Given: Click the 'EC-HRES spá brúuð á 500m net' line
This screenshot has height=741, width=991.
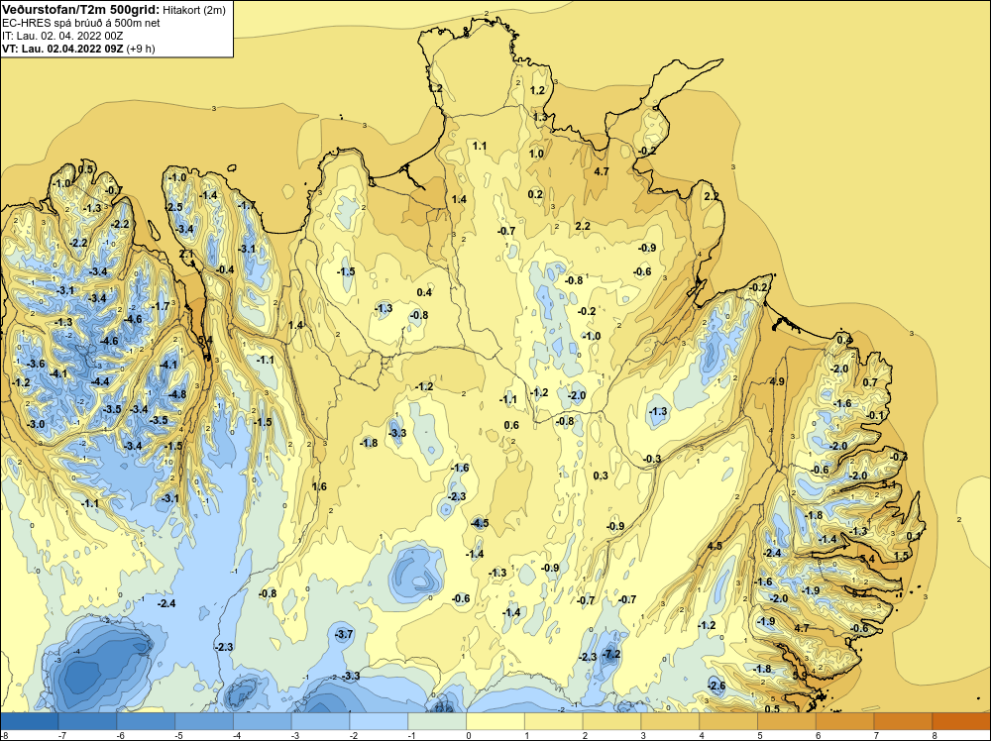Looking at the screenshot, I should point(81,23).
